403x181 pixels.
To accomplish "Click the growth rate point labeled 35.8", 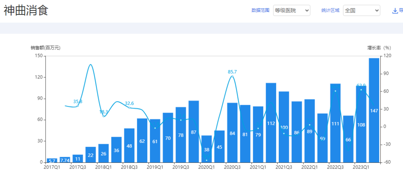I will pyautogui.click(x=78, y=106).
